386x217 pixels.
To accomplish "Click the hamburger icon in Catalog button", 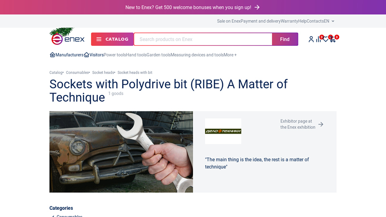I will click(x=99, y=39).
